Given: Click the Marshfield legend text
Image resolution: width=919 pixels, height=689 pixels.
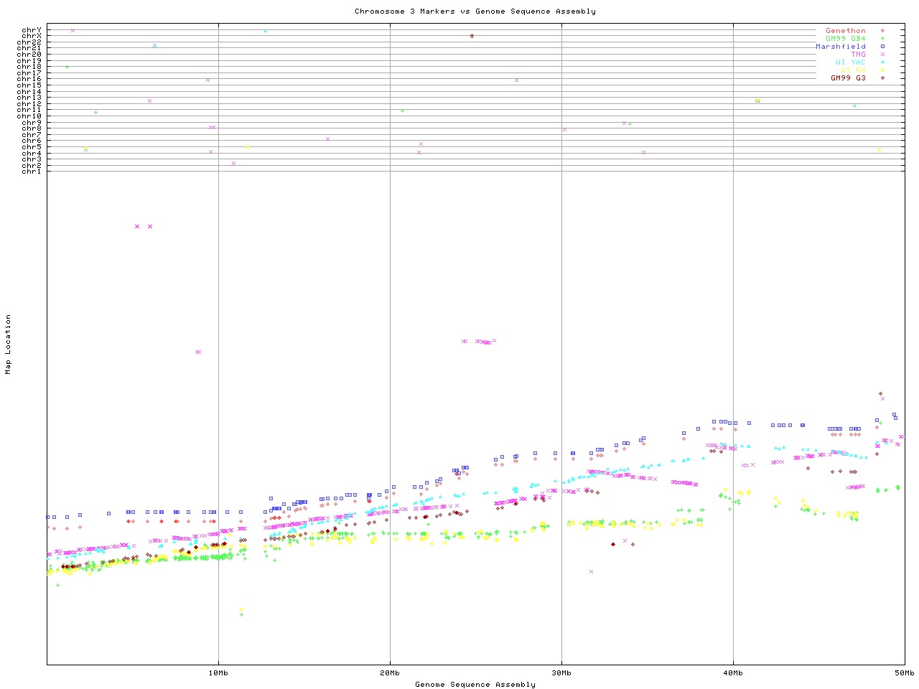Looking at the screenshot, I should click(840, 47).
